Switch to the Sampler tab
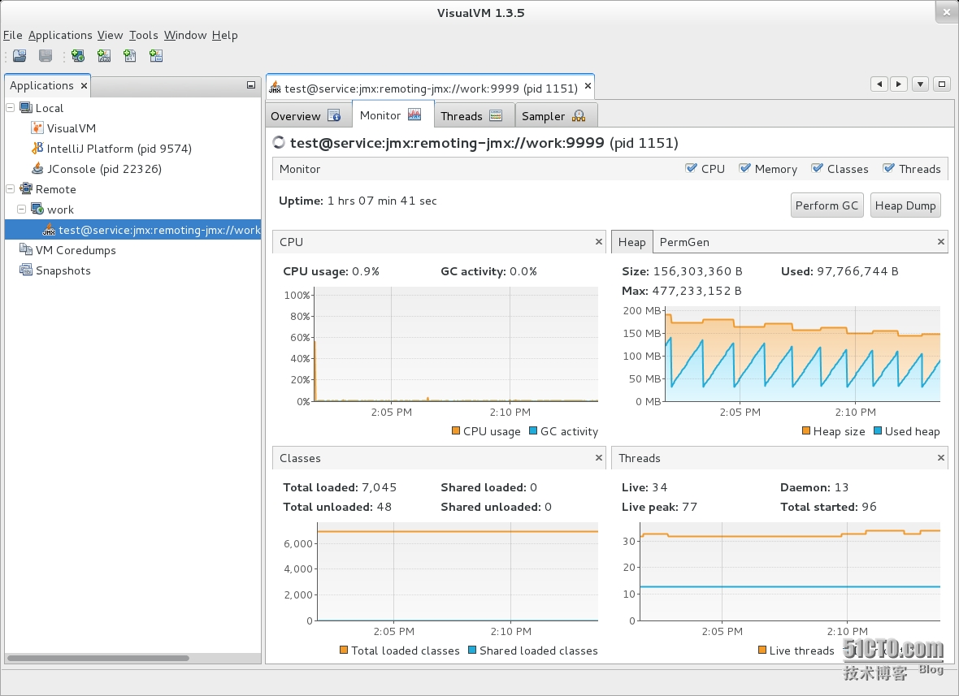959x696 pixels. tap(556, 115)
